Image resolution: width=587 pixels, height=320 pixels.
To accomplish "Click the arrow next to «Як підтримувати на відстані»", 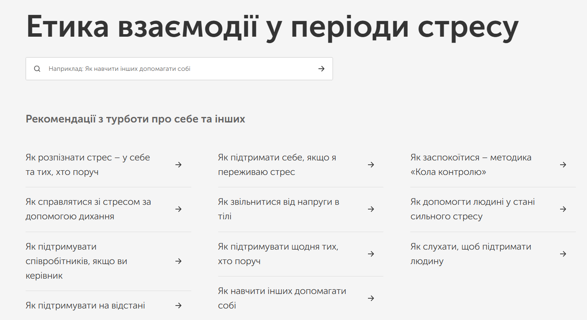I will (179, 305).
